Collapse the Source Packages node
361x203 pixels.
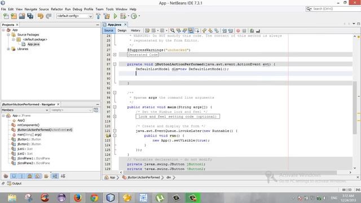pyautogui.click(x=8, y=35)
